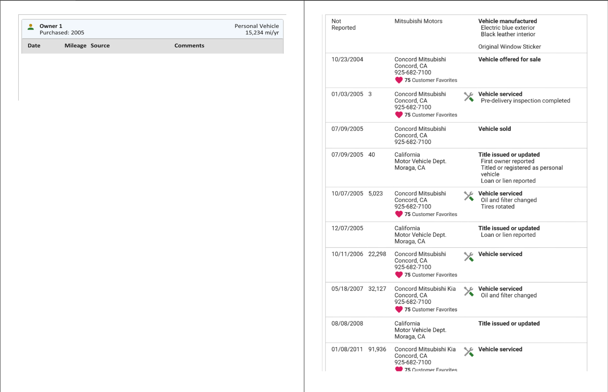Click the Comments column header
This screenshot has width=608, height=392.
point(189,46)
